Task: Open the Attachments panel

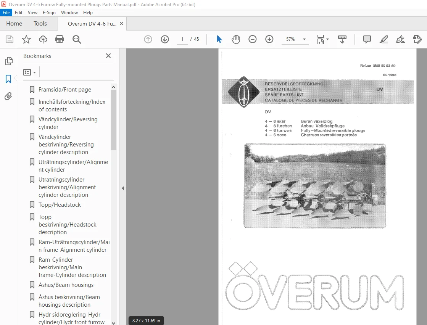Action: [8, 97]
